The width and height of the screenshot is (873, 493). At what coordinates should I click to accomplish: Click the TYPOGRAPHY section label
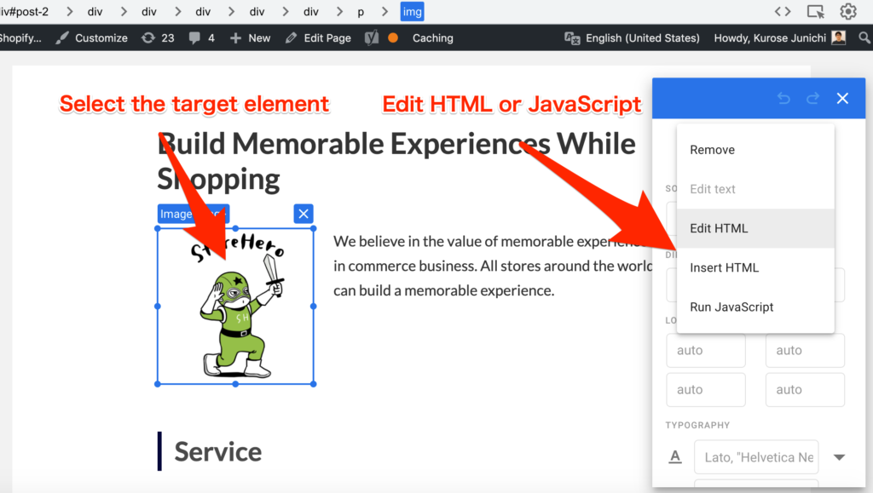click(x=697, y=425)
